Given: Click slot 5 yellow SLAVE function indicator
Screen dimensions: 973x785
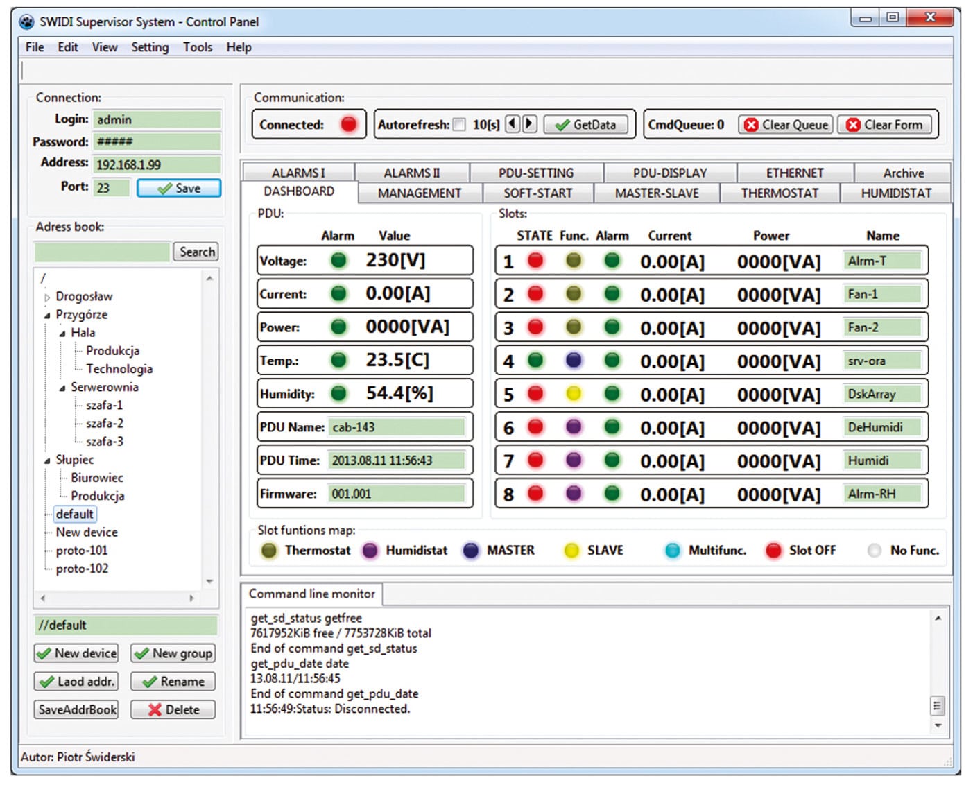Looking at the screenshot, I should 574,394.
